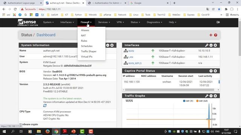
Task: Open the Help dropdown menu
Action: point(172,22)
